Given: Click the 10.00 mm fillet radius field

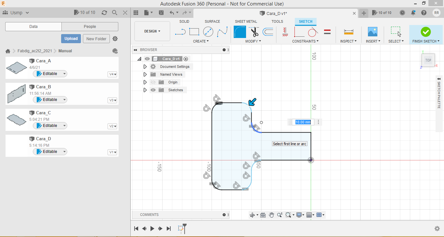Looking at the screenshot, I should pos(303,122).
